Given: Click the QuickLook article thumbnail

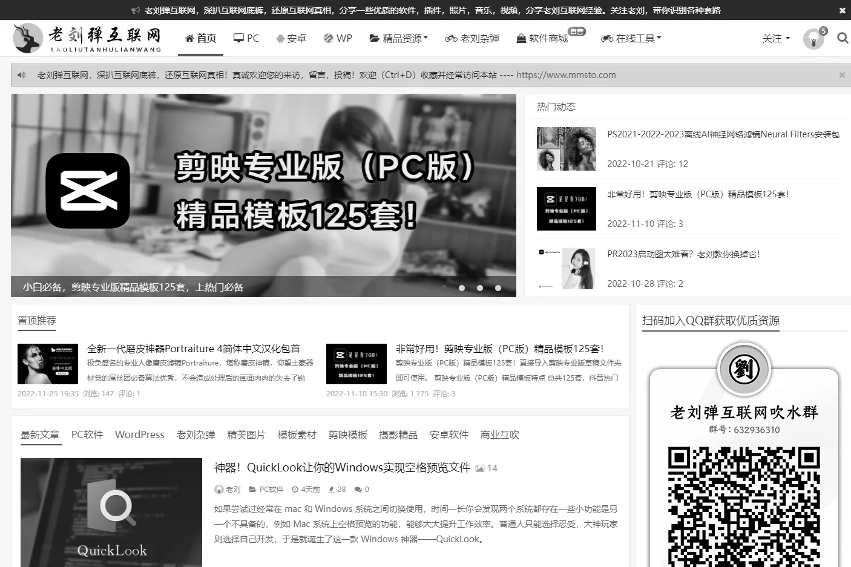Looking at the screenshot, I should click(x=111, y=513).
